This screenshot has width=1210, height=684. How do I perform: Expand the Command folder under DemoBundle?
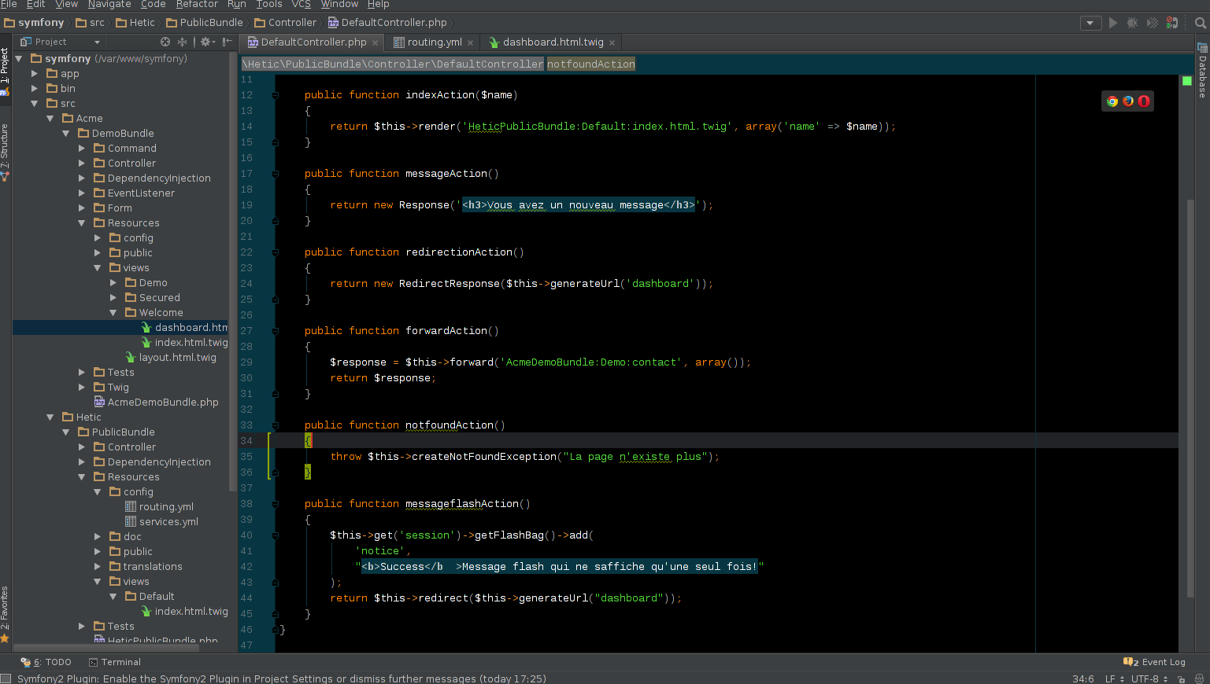pos(81,149)
